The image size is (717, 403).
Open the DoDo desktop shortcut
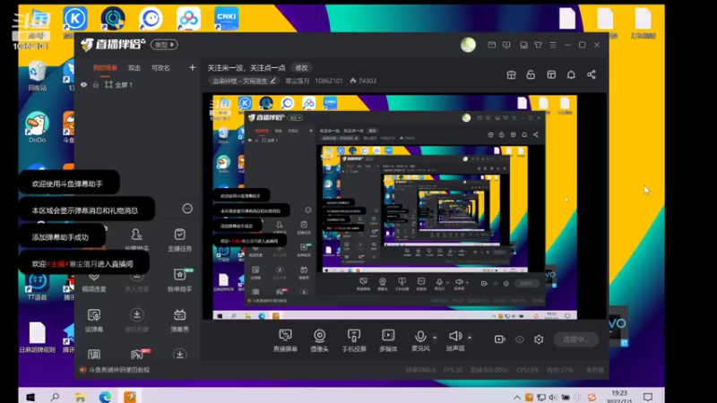click(x=37, y=127)
